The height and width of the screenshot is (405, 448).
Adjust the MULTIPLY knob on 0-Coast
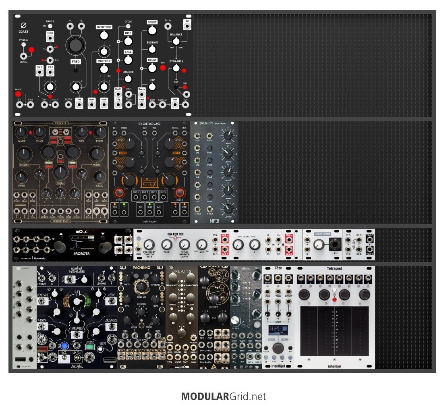click(x=104, y=69)
